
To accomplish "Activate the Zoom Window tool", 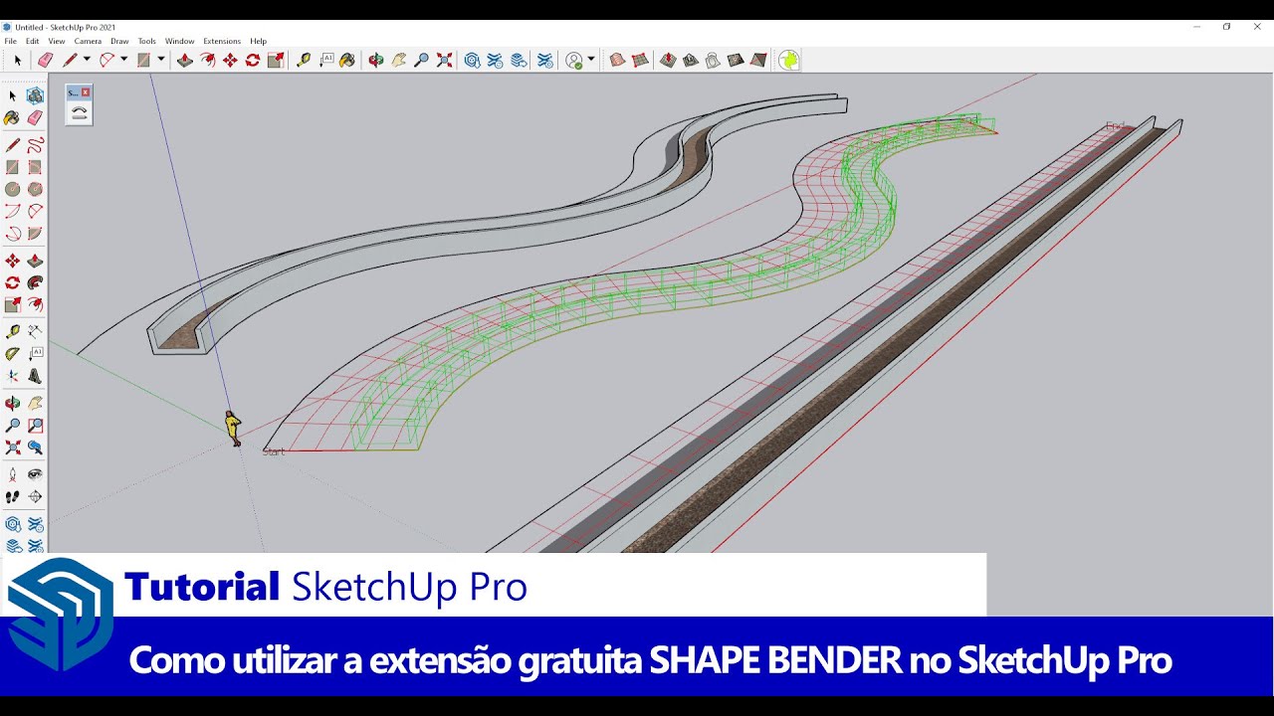I will click(x=35, y=426).
